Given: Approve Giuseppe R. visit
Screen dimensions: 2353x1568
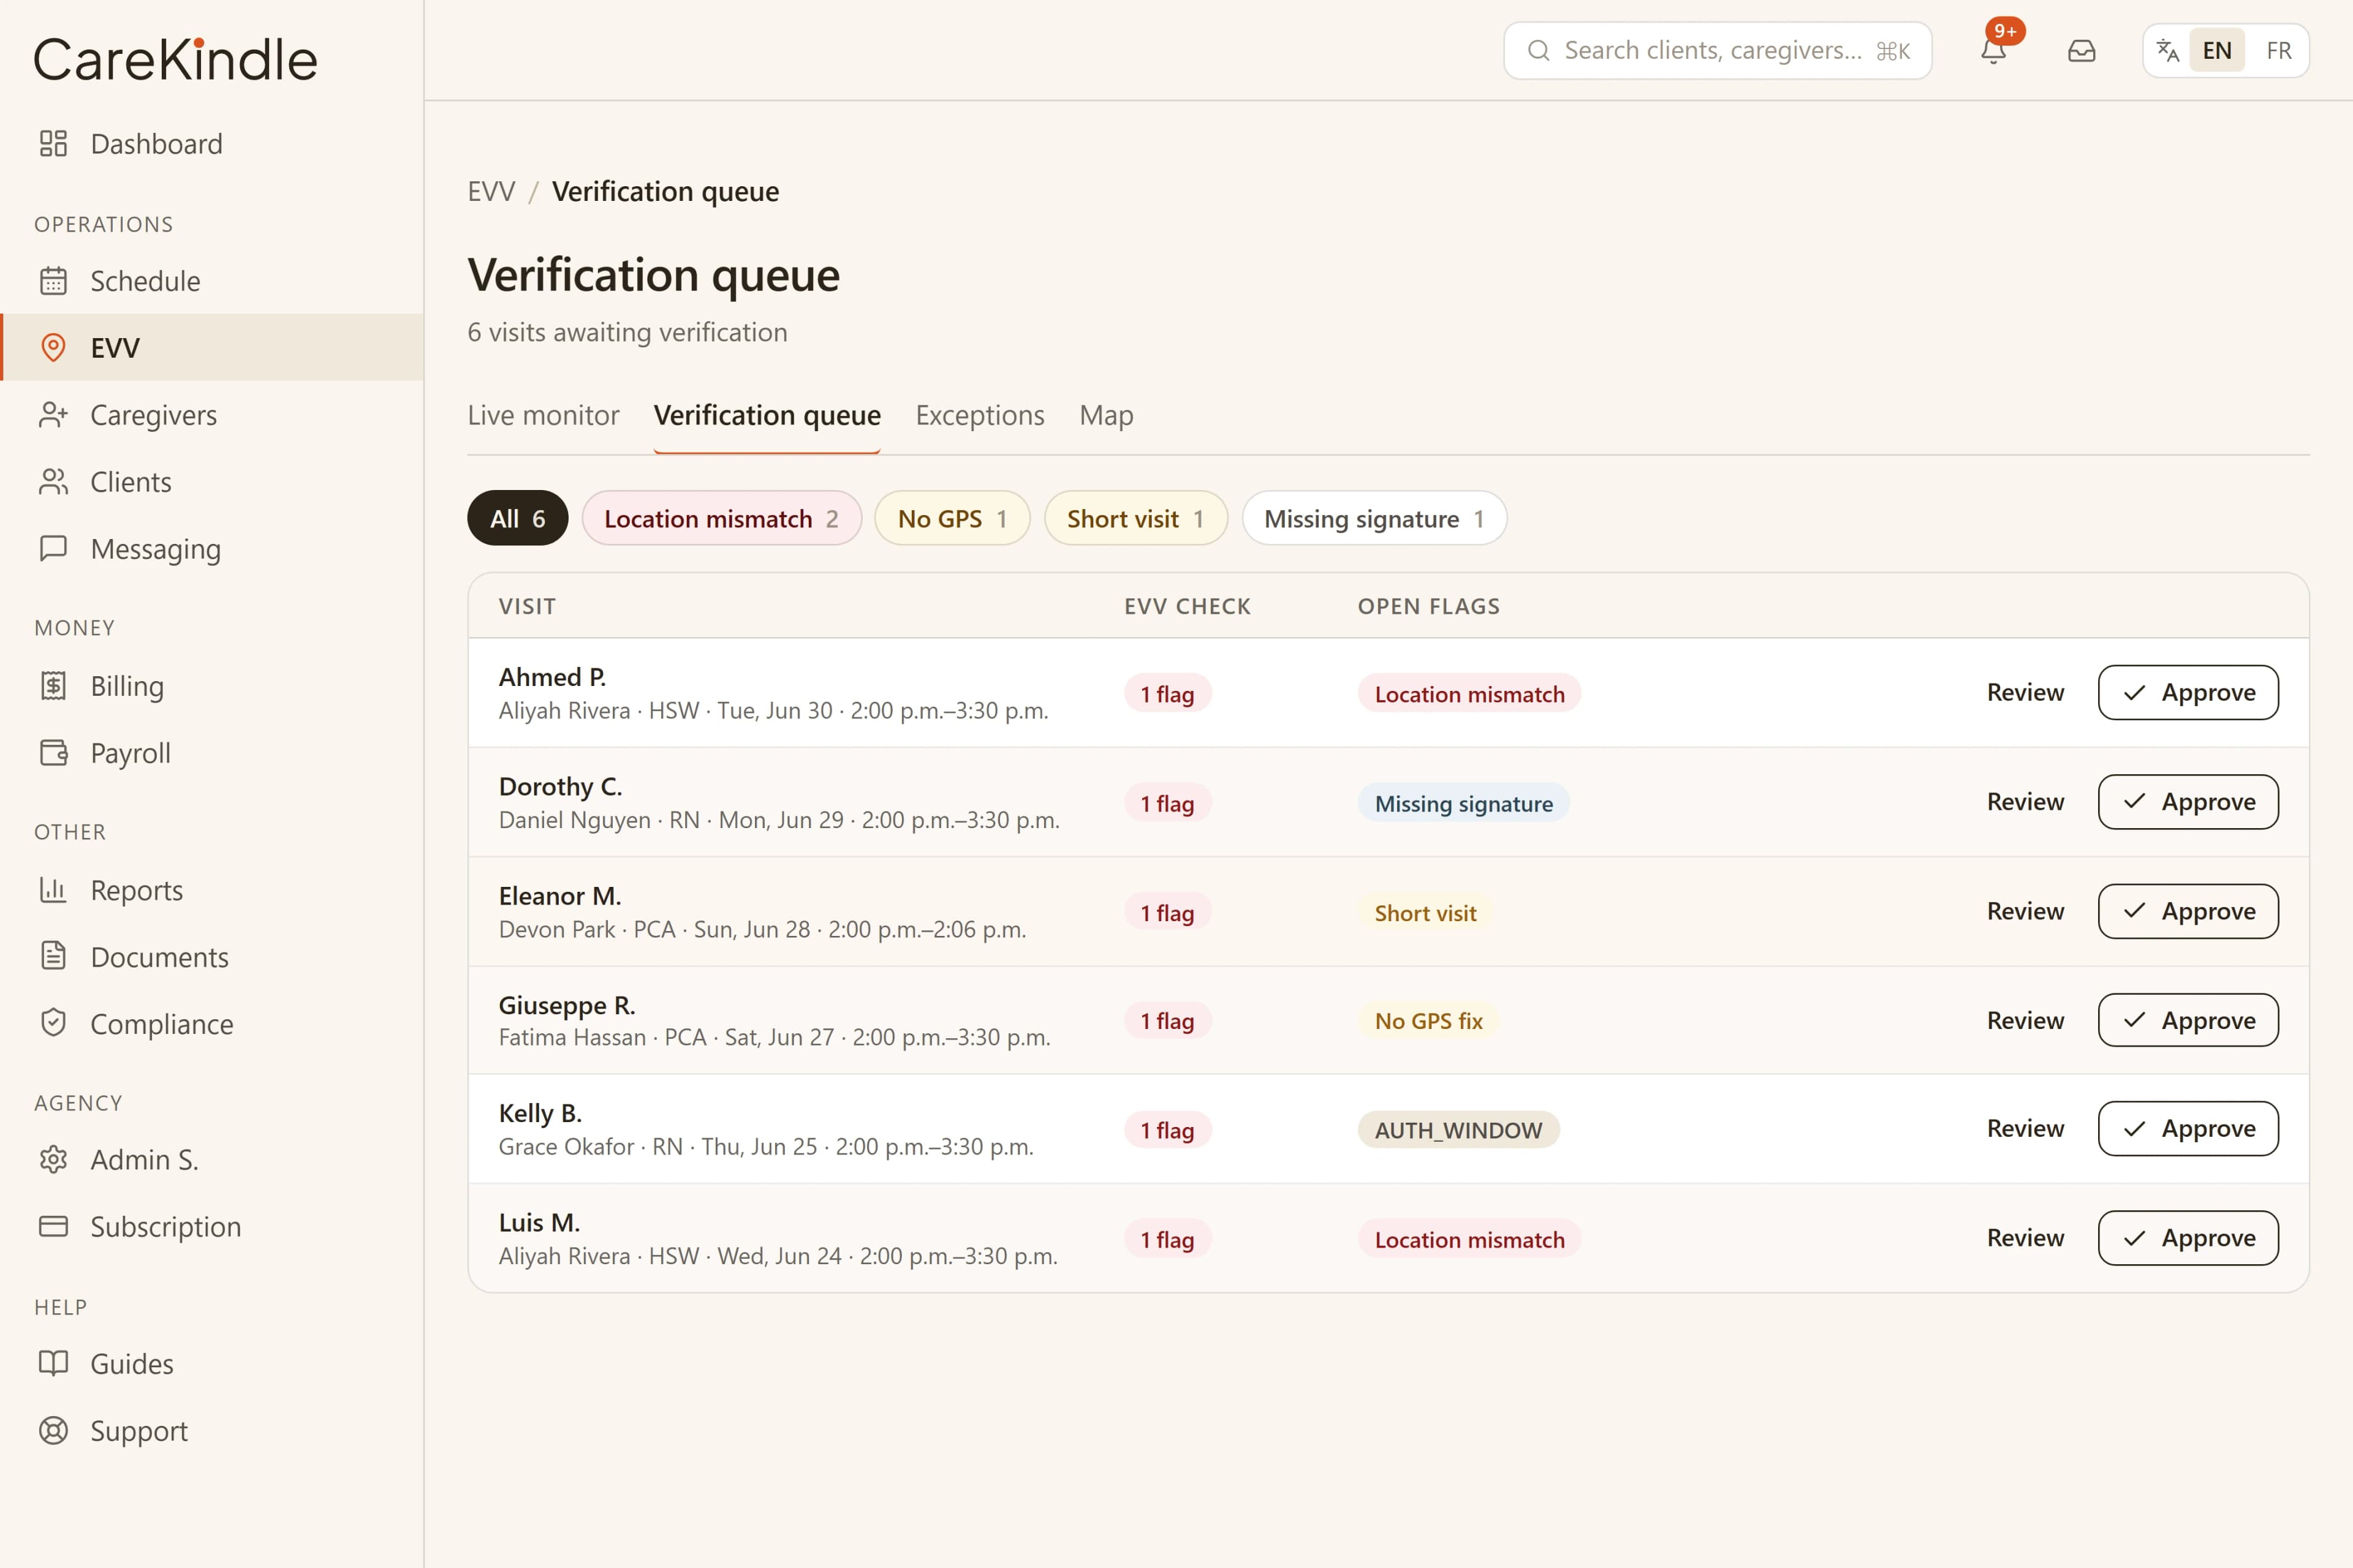Looking at the screenshot, I should point(2188,1020).
